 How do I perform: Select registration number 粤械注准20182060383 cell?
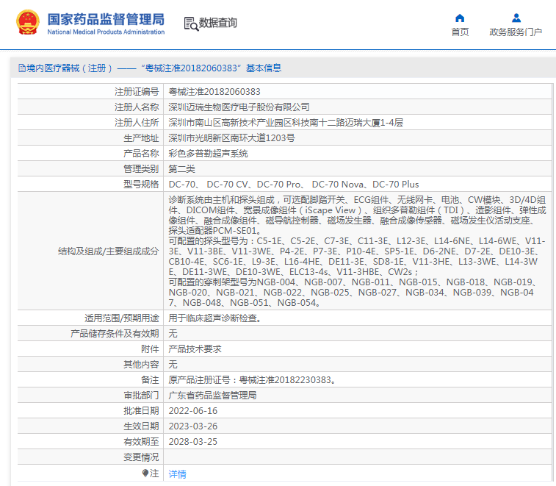pyautogui.click(x=214, y=92)
